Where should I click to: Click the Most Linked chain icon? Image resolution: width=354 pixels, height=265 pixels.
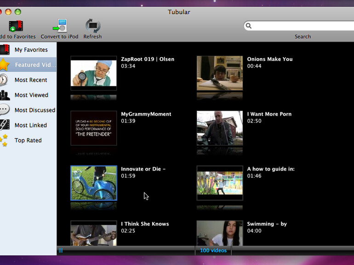5,125
